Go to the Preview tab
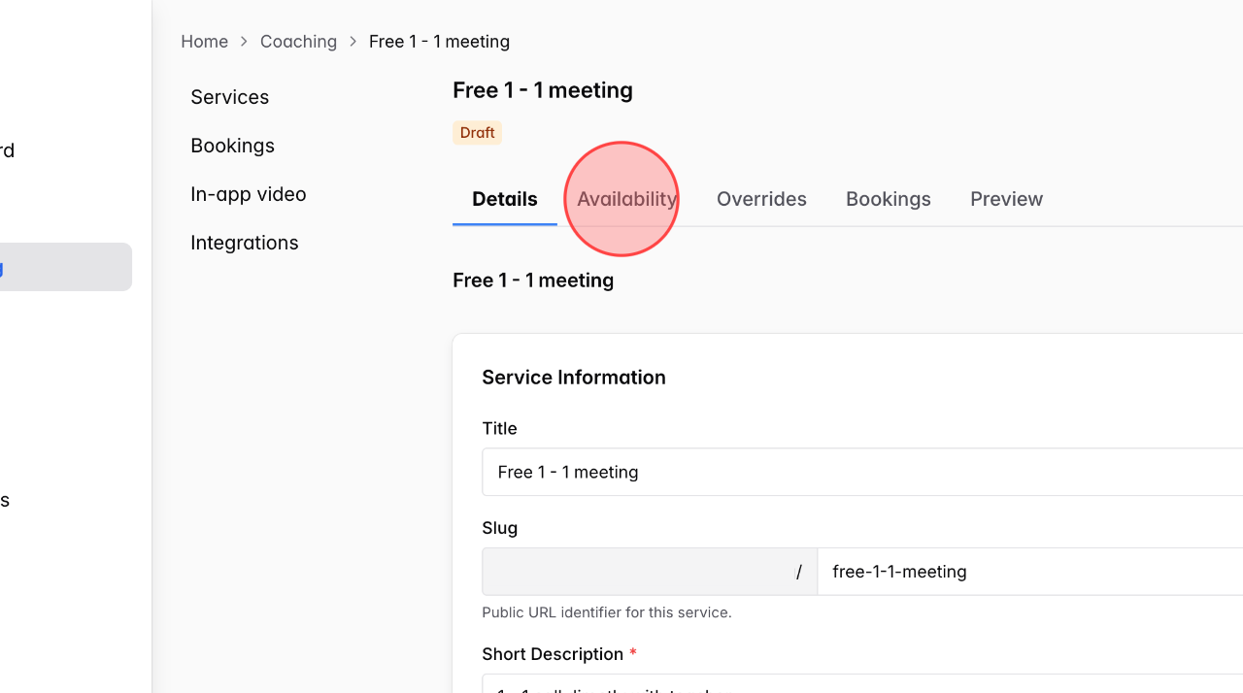Image resolution: width=1243 pixels, height=693 pixels. tap(1006, 199)
